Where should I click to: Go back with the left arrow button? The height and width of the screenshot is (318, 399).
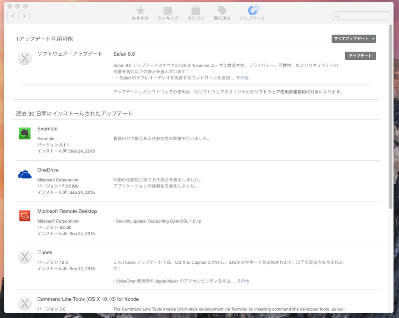point(13,16)
